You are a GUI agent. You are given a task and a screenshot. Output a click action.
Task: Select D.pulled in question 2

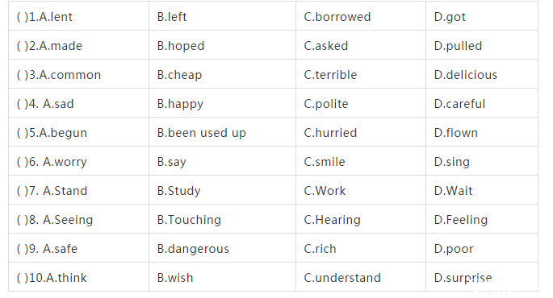(x=458, y=46)
